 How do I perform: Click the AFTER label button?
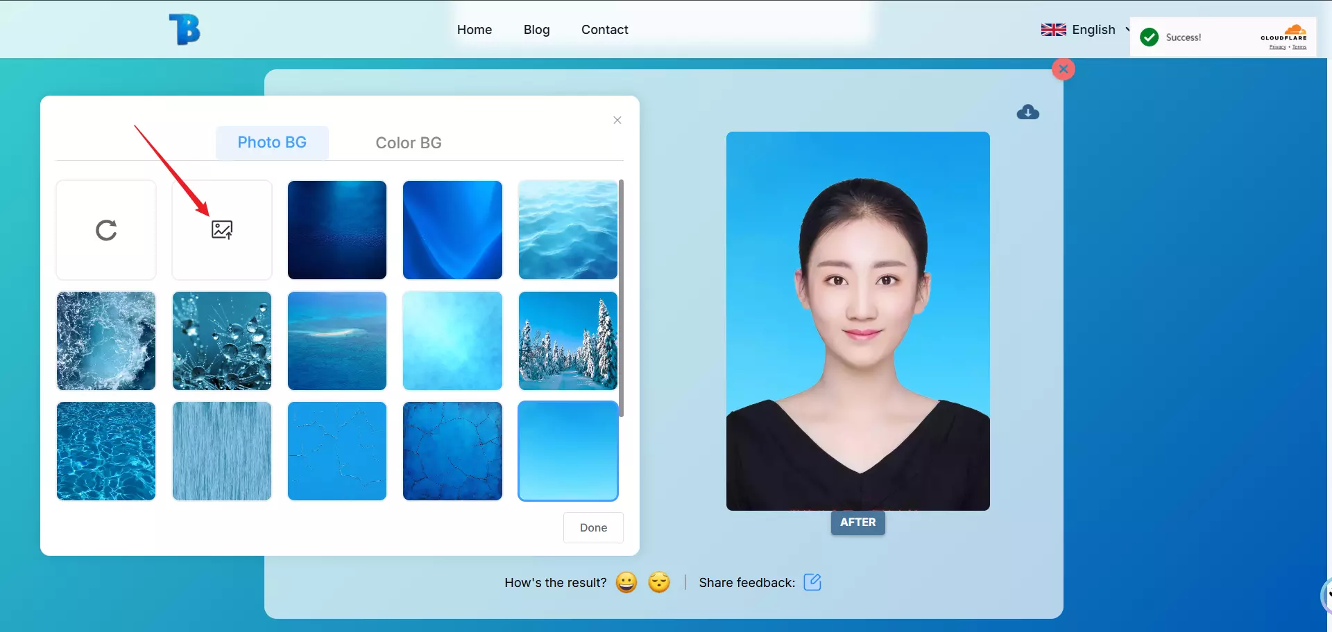(x=858, y=523)
